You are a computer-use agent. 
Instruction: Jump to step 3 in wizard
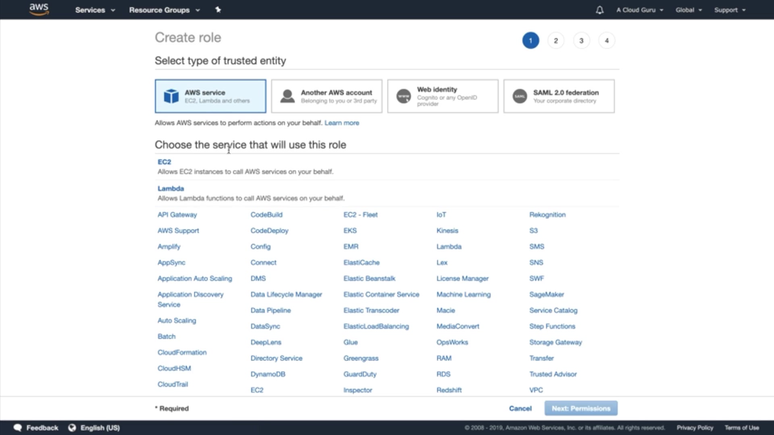[581, 41]
